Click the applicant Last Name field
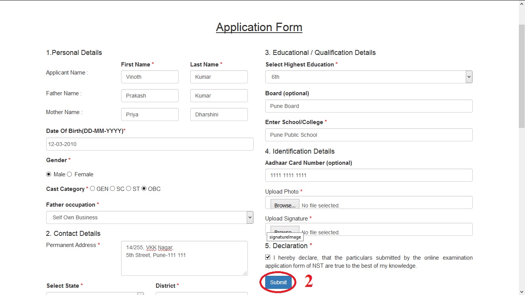Image resolution: width=525 pixels, height=295 pixels. pyautogui.click(x=219, y=77)
